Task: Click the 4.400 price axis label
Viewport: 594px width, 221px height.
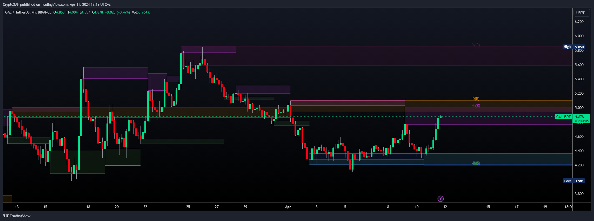Action: pos(579,151)
